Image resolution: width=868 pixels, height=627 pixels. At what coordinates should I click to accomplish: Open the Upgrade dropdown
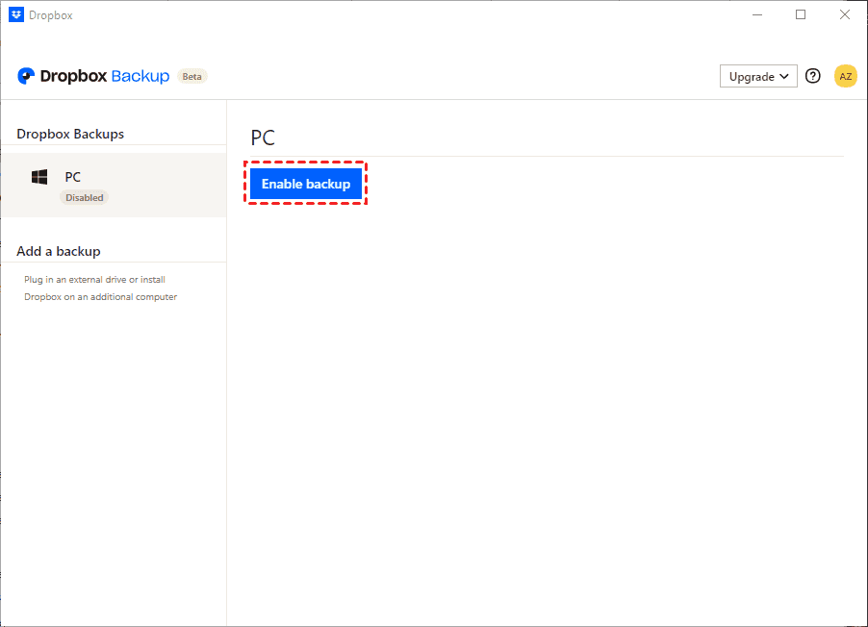[758, 76]
